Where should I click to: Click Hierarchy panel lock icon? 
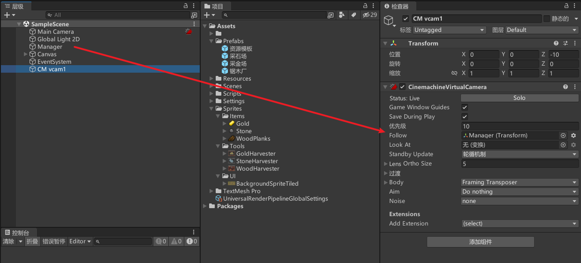tap(186, 6)
